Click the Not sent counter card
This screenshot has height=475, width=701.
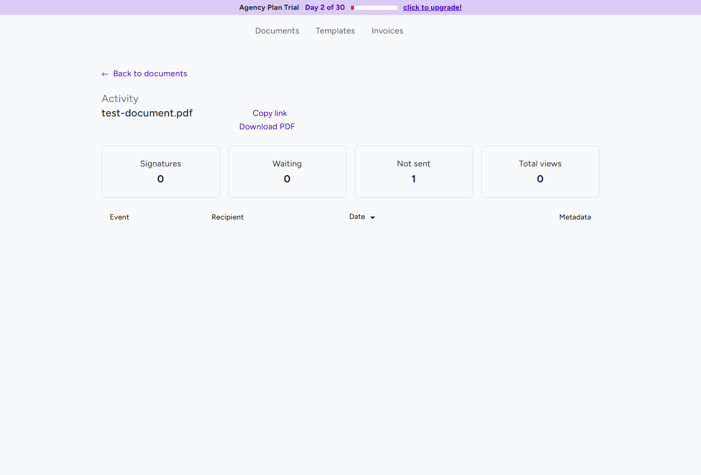click(413, 172)
